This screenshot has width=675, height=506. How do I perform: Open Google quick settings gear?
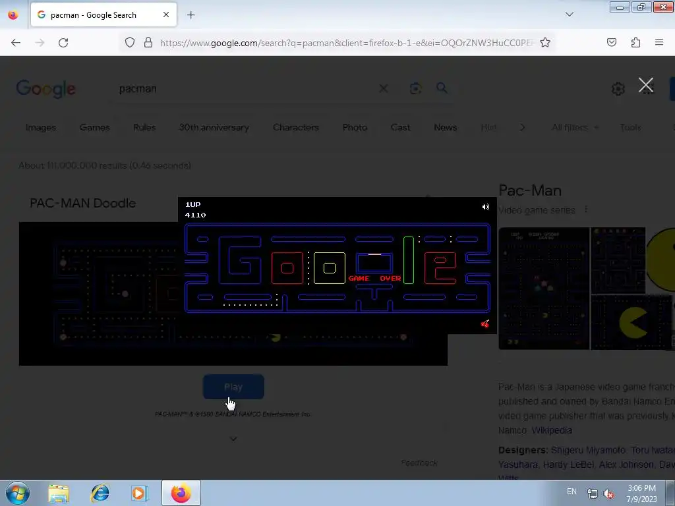click(618, 89)
